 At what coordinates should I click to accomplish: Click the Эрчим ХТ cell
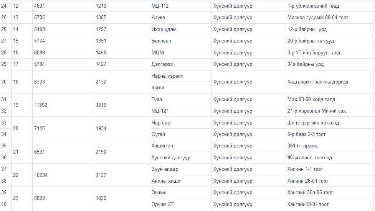tap(162, 204)
